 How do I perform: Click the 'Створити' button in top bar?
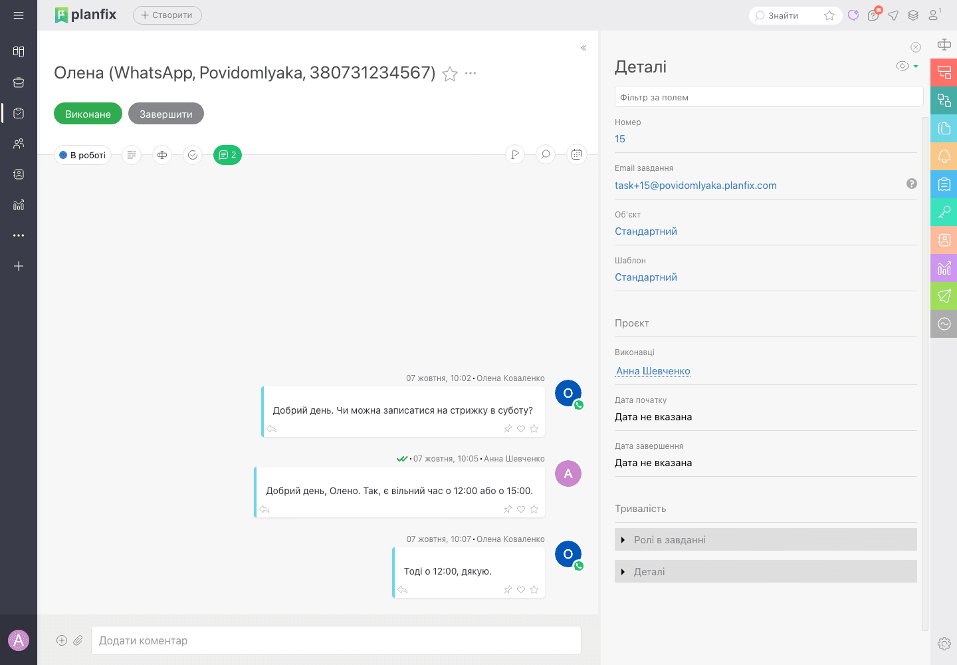tap(167, 15)
